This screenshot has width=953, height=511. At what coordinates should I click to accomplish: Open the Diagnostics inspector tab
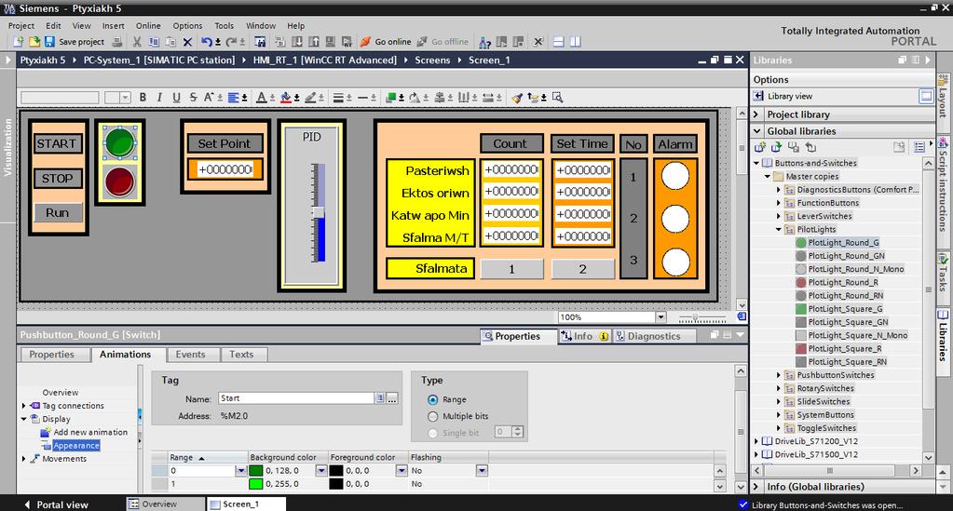[654, 336]
